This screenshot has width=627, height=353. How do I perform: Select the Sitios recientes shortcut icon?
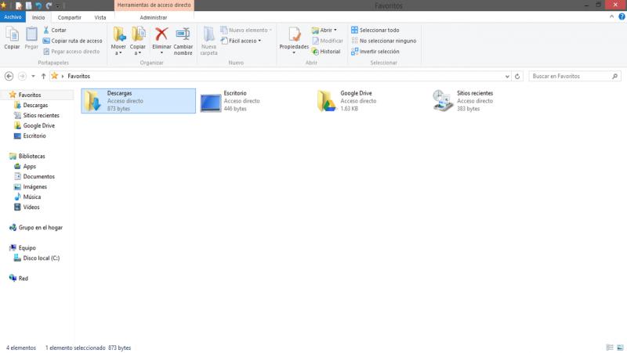[443, 101]
